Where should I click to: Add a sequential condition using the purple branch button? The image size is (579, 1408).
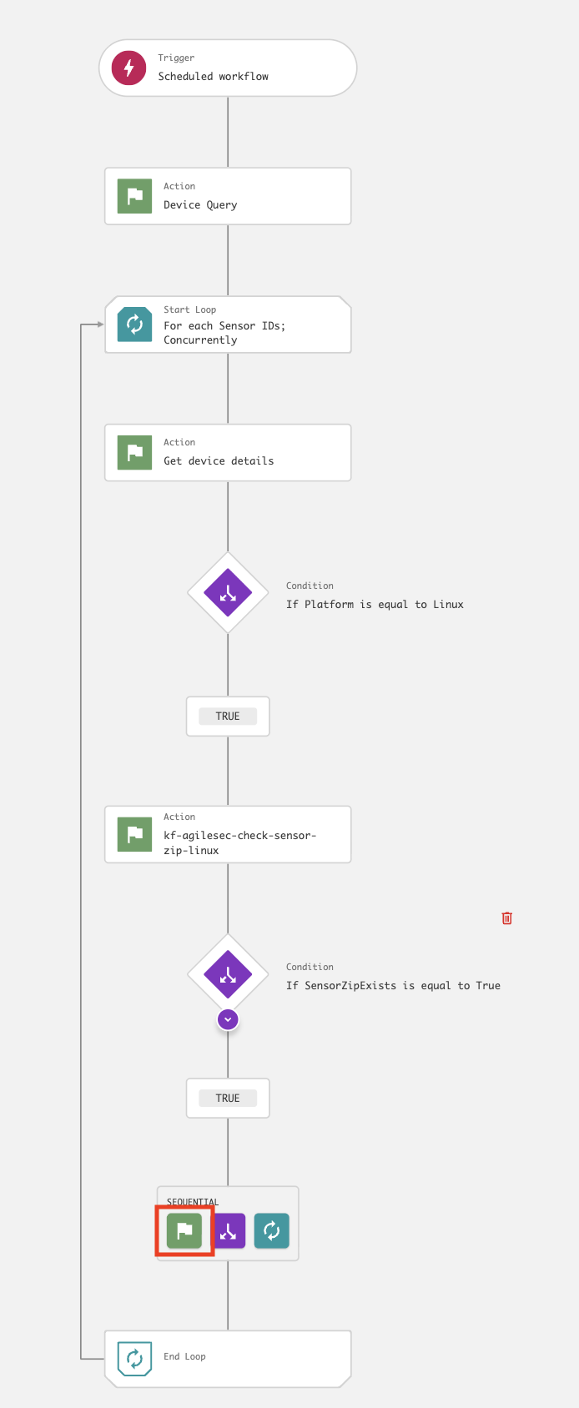point(228,1230)
